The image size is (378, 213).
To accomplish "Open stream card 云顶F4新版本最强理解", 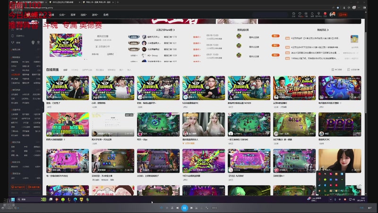I will tap(294, 88).
